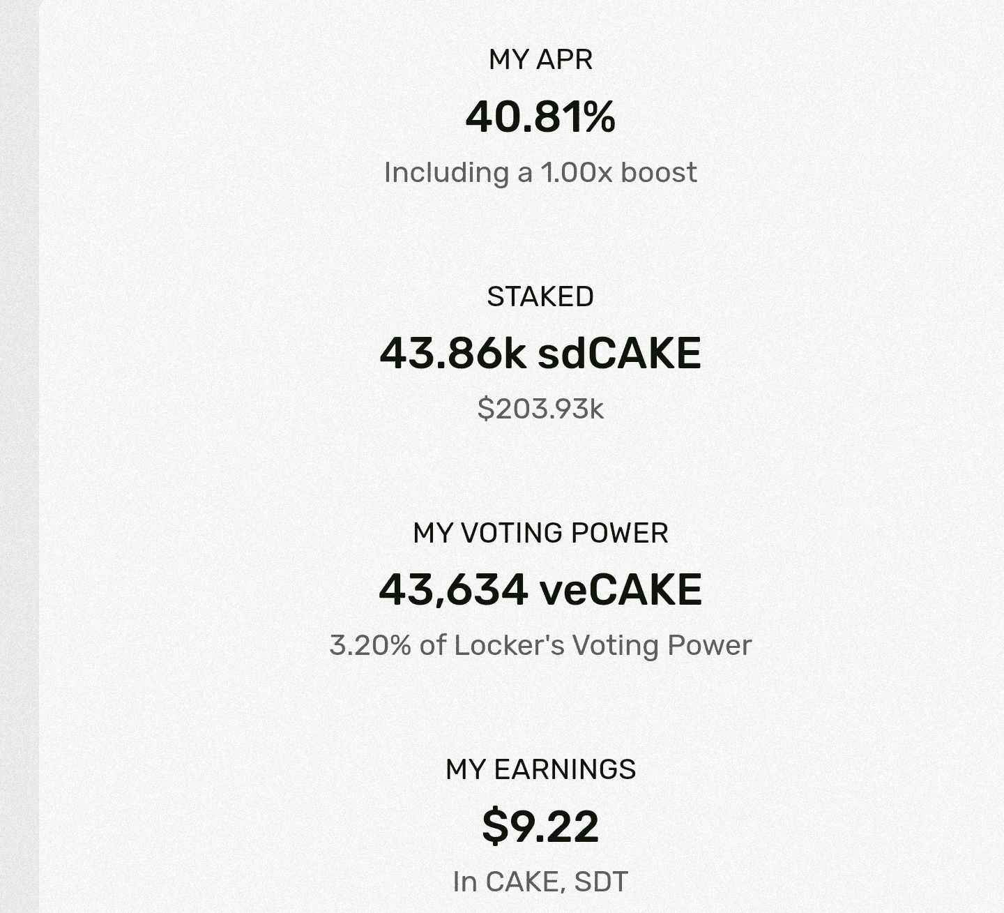The width and height of the screenshot is (1004, 913).
Task: Select the 40.81% APR value
Action: [540, 116]
